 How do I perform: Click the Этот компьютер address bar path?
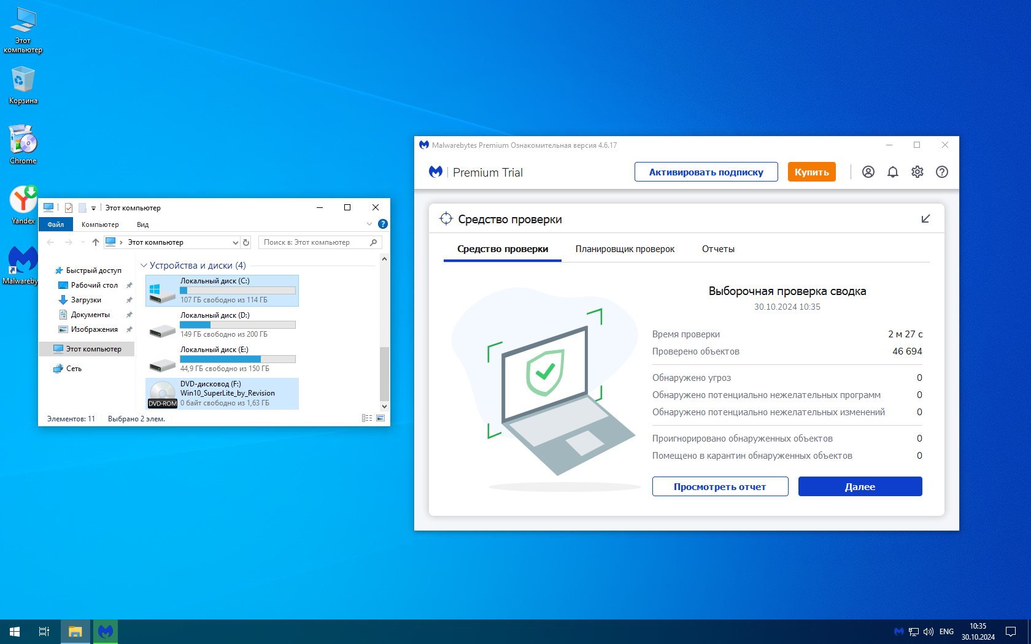(x=155, y=242)
